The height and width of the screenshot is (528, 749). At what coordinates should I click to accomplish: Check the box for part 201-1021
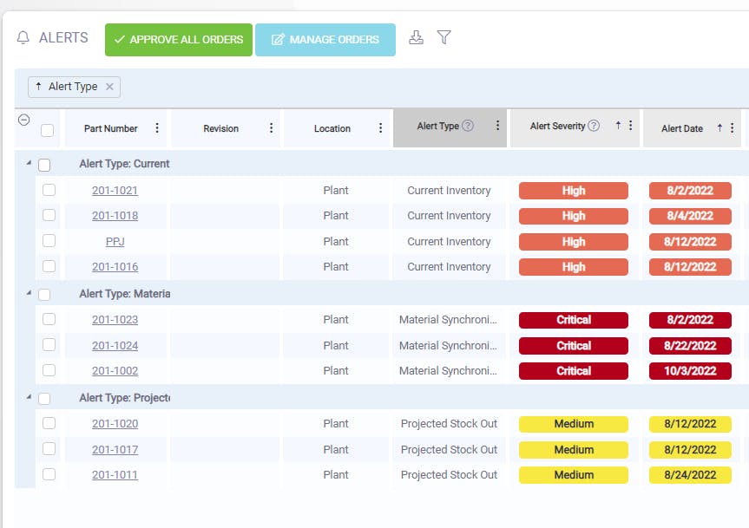click(x=49, y=190)
